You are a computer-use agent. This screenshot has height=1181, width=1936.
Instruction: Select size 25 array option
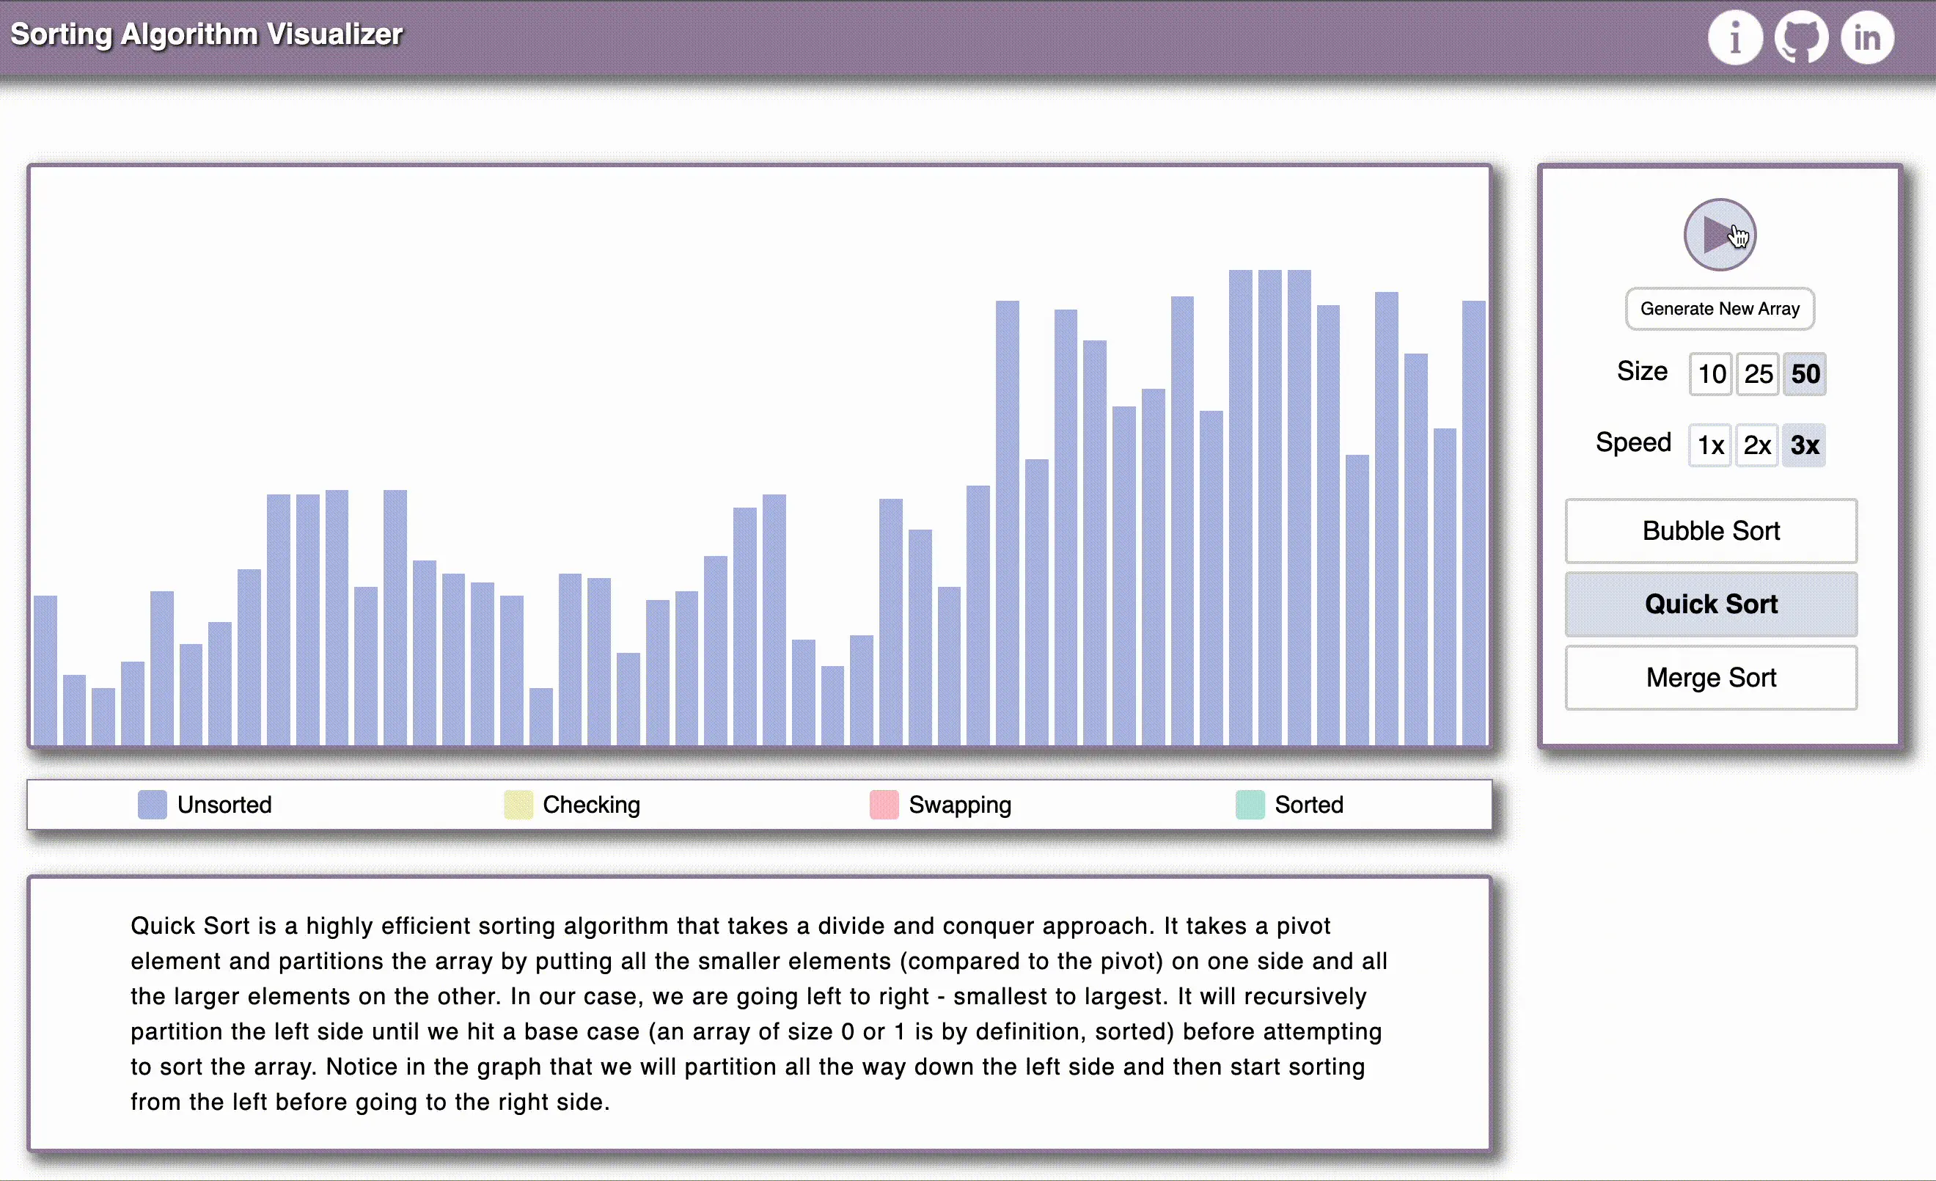pyautogui.click(x=1756, y=373)
